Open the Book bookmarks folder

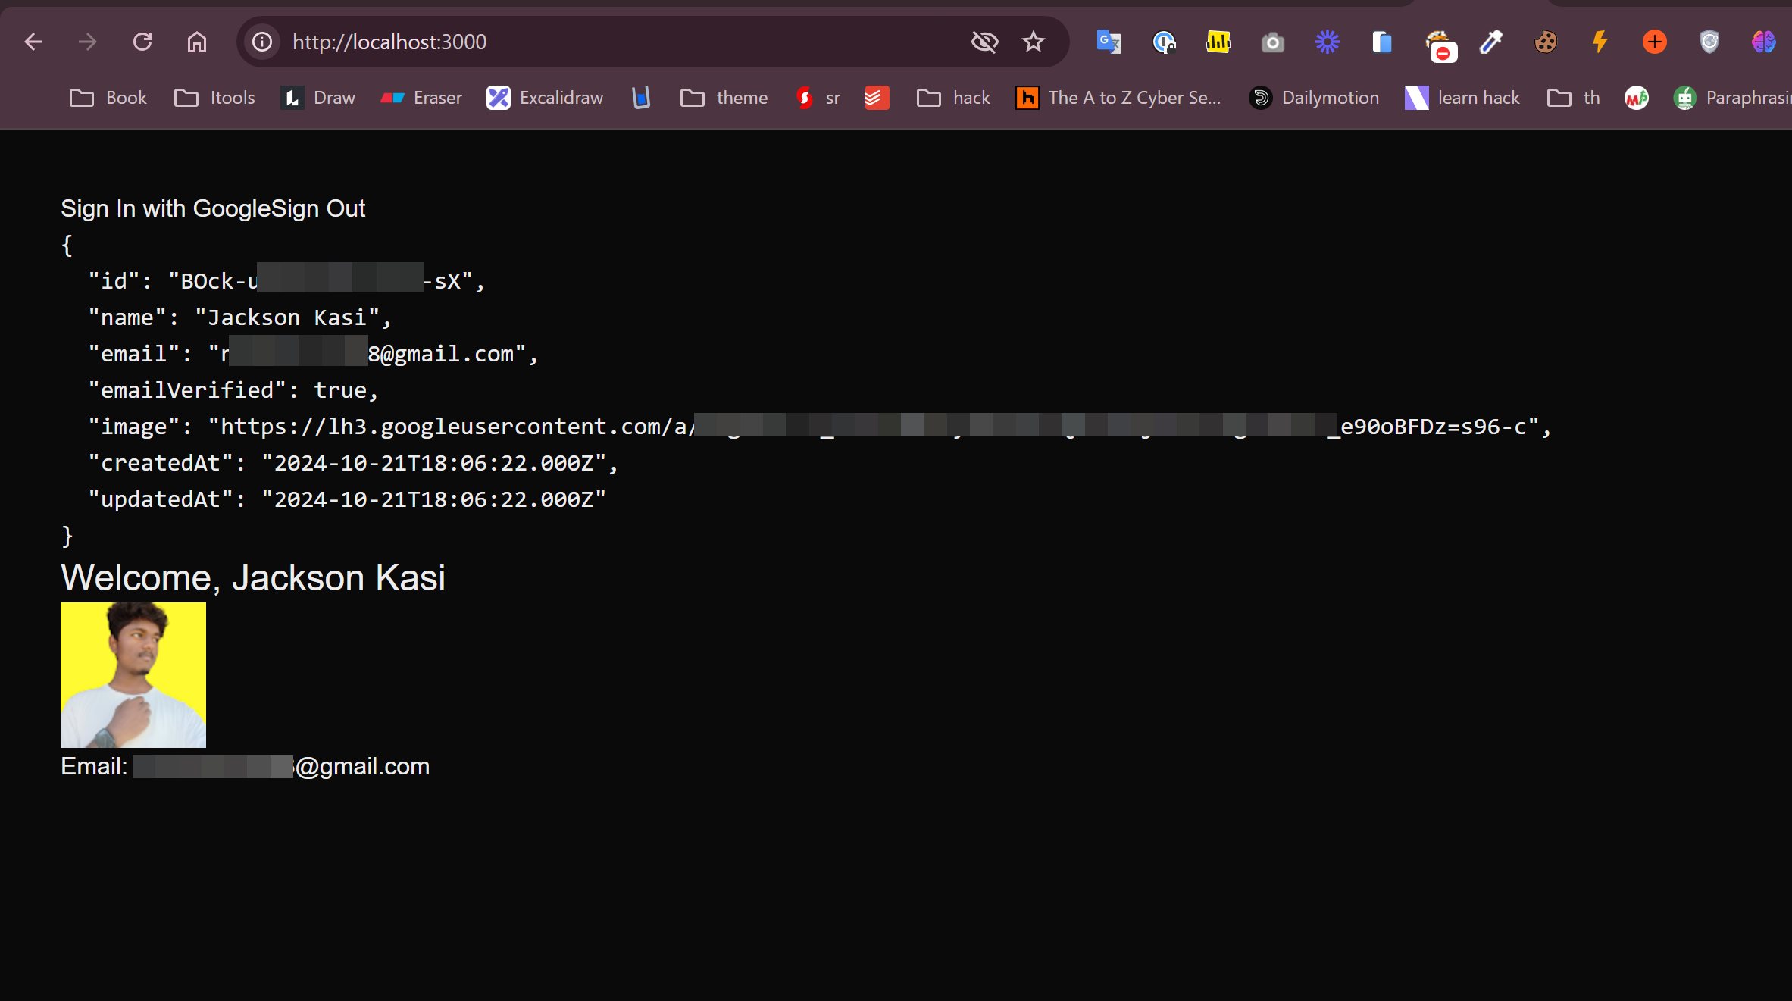(x=108, y=98)
